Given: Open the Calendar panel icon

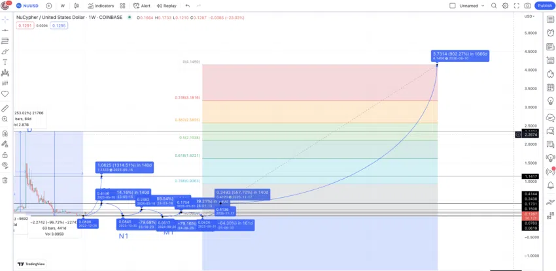Looking at the screenshot, I should tap(550, 88).
